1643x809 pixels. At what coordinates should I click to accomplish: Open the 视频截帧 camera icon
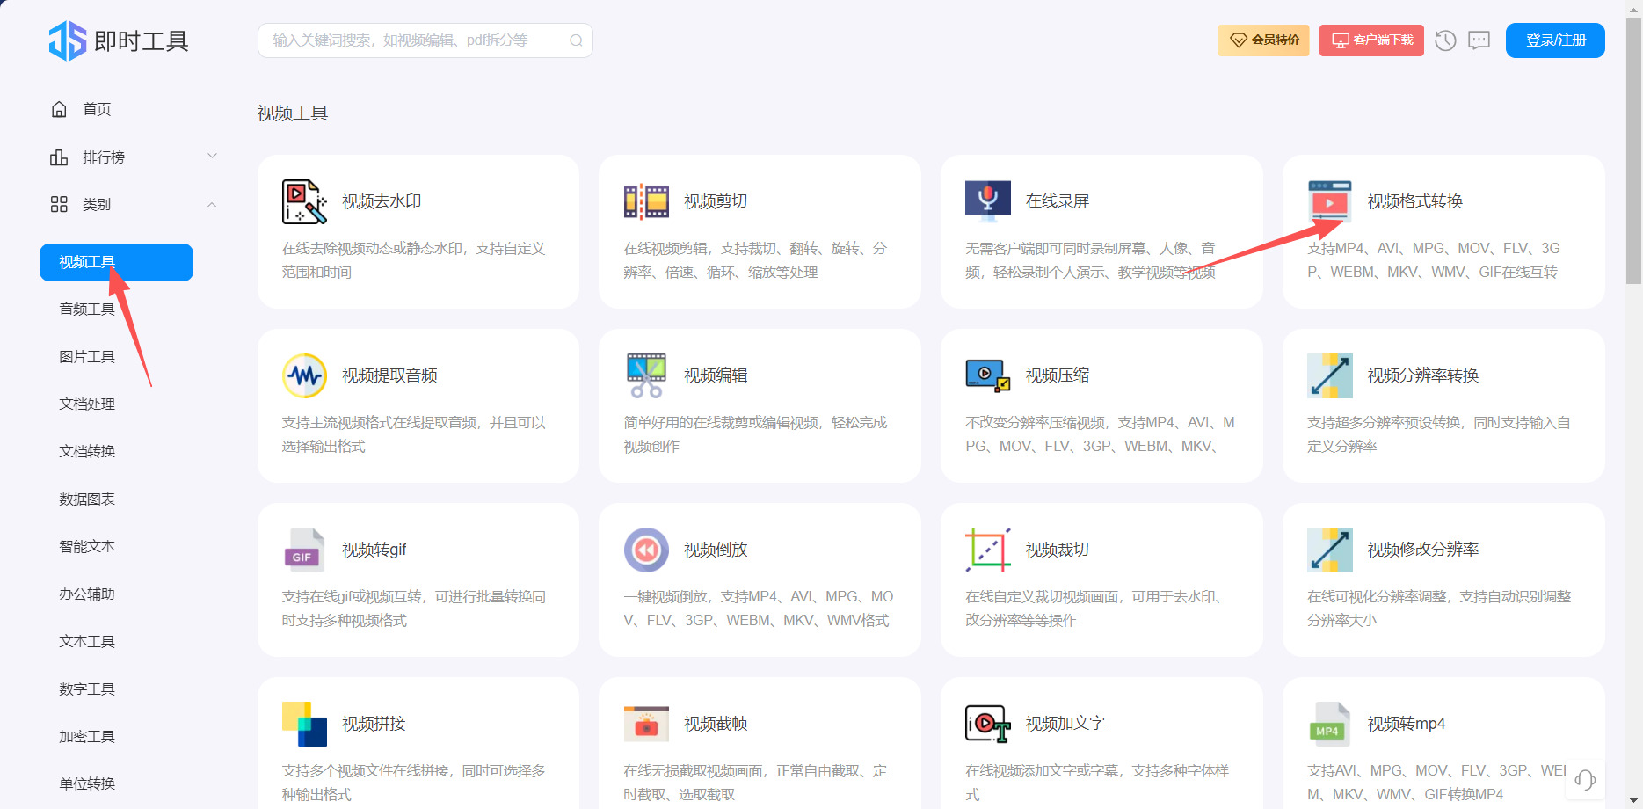(646, 724)
